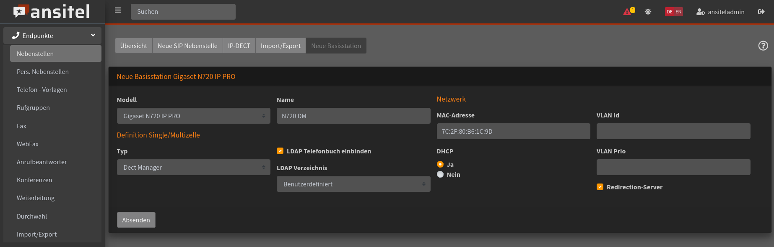The width and height of the screenshot is (774, 247).
Task: Open the warning alert notification icon
Action: pyautogui.click(x=628, y=12)
